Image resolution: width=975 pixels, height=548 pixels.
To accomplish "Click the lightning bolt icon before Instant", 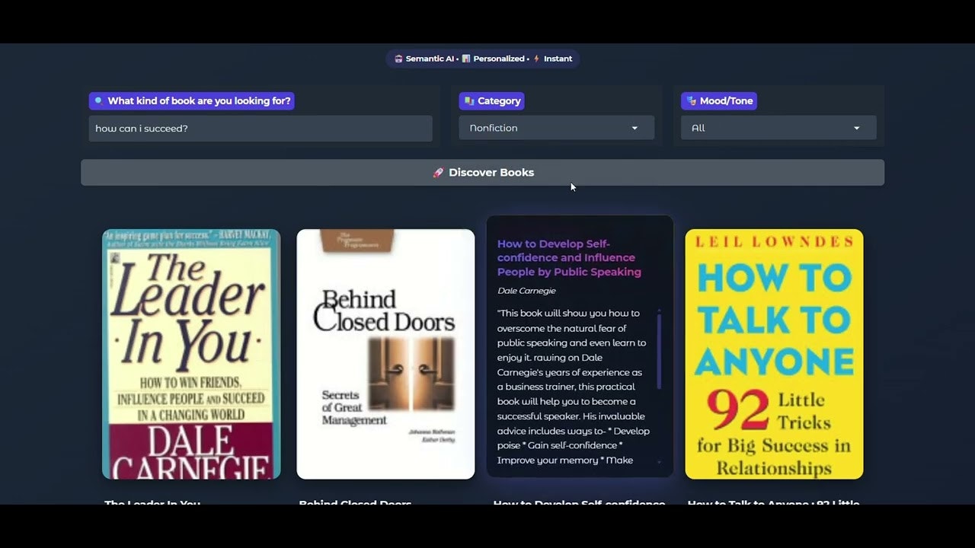I will pos(535,58).
